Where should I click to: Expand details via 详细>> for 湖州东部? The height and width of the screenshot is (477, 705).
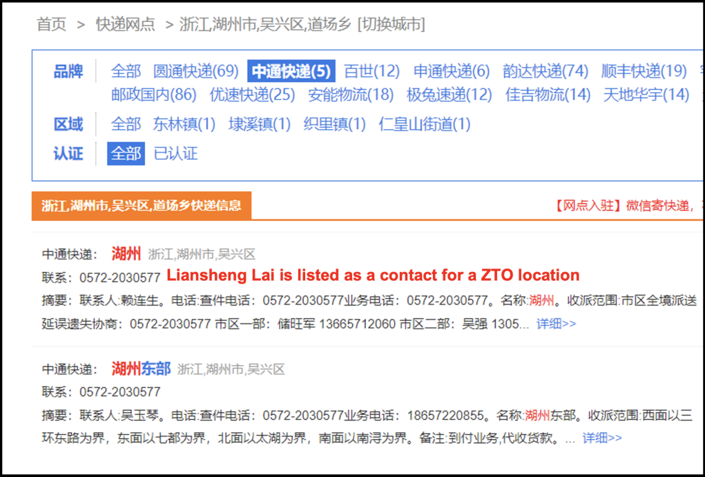(601, 438)
